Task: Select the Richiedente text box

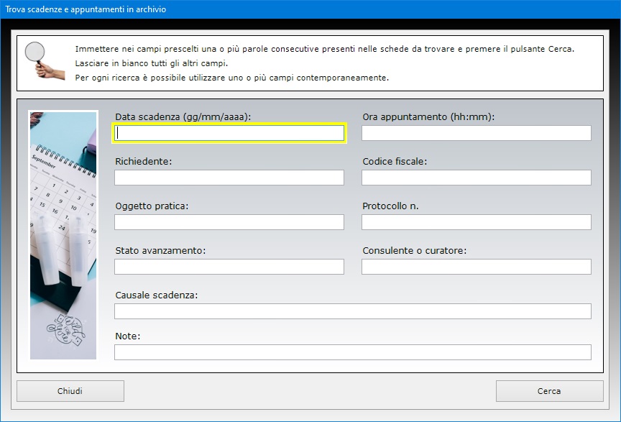Action: [x=229, y=178]
